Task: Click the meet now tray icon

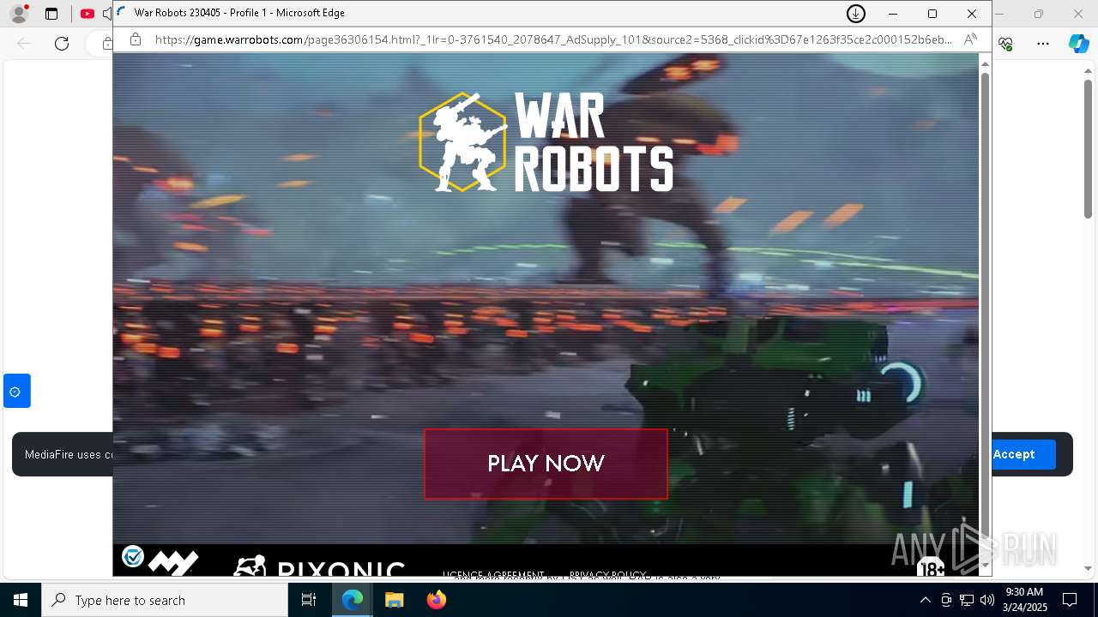Action: click(x=946, y=600)
